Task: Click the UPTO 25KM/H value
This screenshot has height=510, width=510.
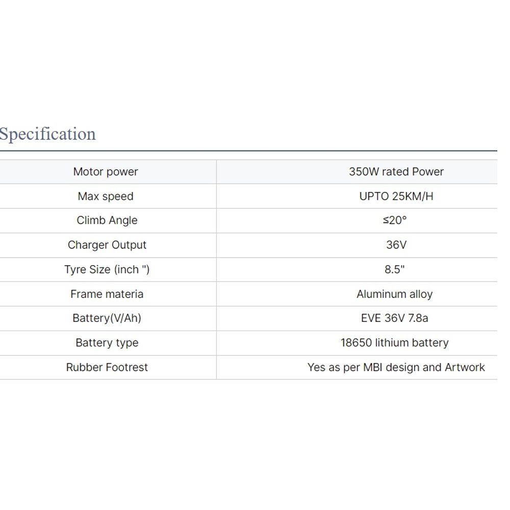Action: (x=396, y=196)
